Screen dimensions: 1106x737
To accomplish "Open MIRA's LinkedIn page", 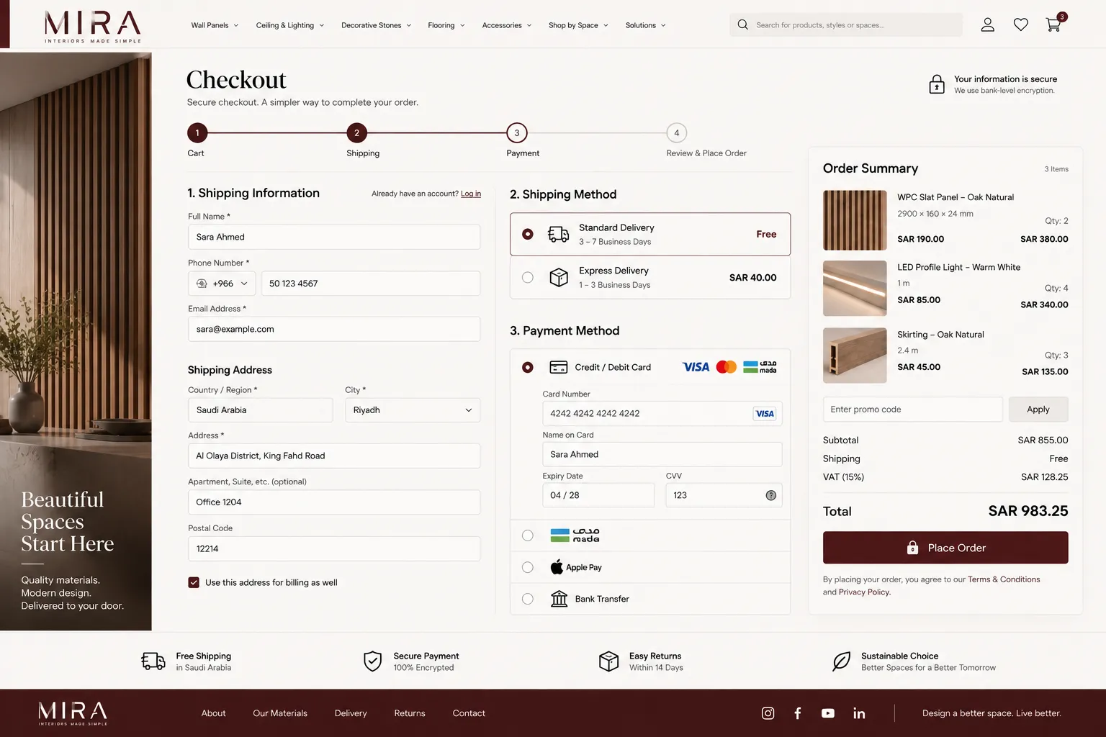I will (x=859, y=713).
